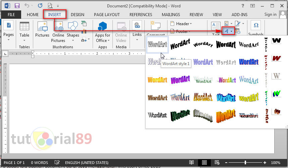Switch to the DESIGN tab
This screenshot has width=288, height=168.
point(78,14)
